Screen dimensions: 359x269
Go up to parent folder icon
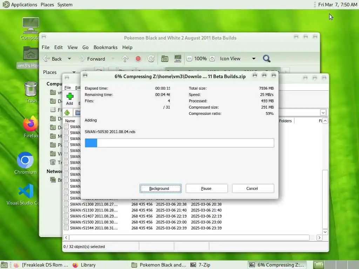[125, 59]
